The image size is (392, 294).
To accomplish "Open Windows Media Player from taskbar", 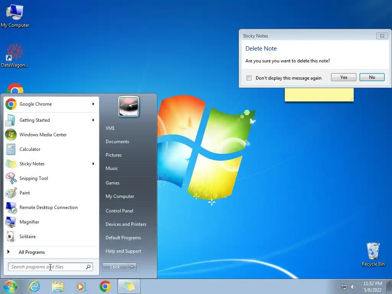I will (x=81, y=286).
